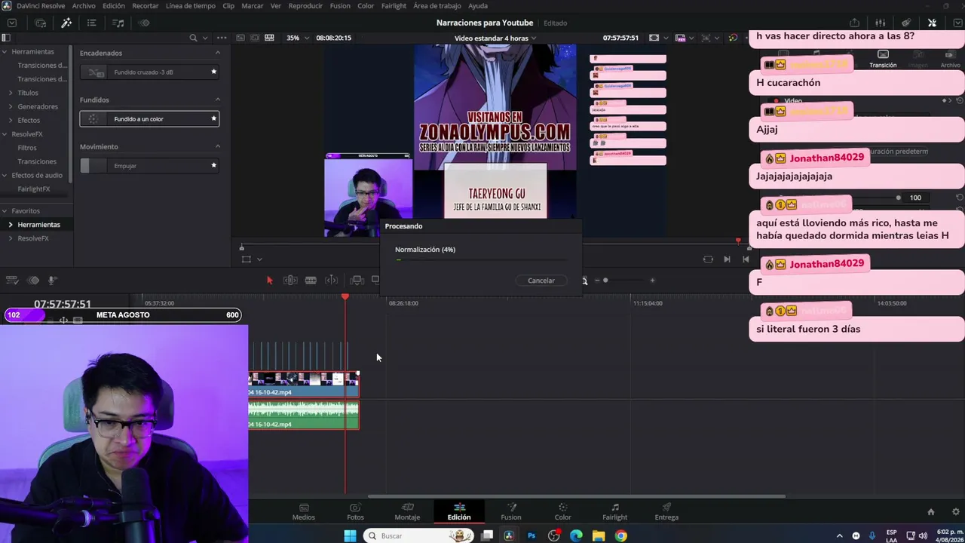Select the video clip 16-10-42.mp4 on timeline

point(304,384)
